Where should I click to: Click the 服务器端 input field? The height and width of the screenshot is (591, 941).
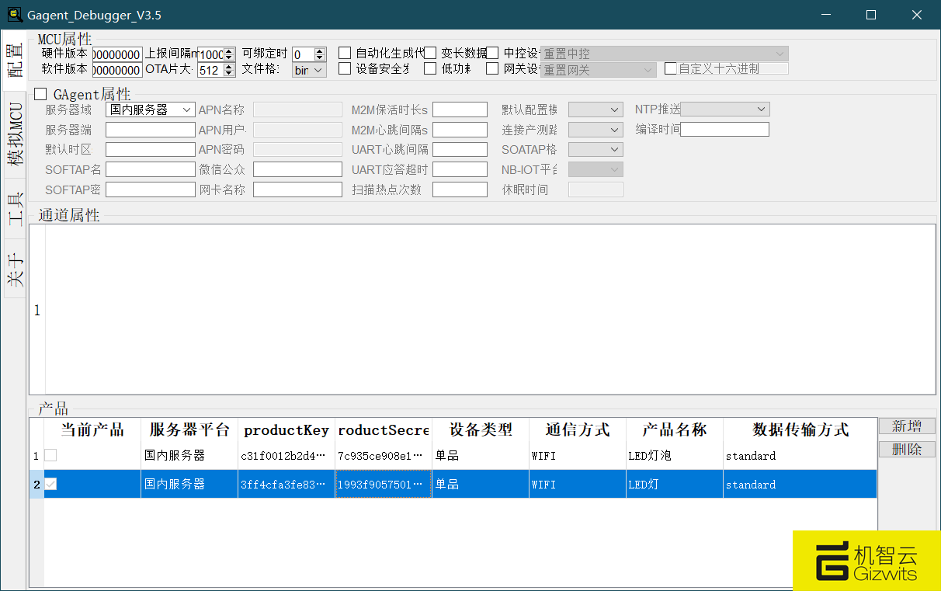(150, 130)
